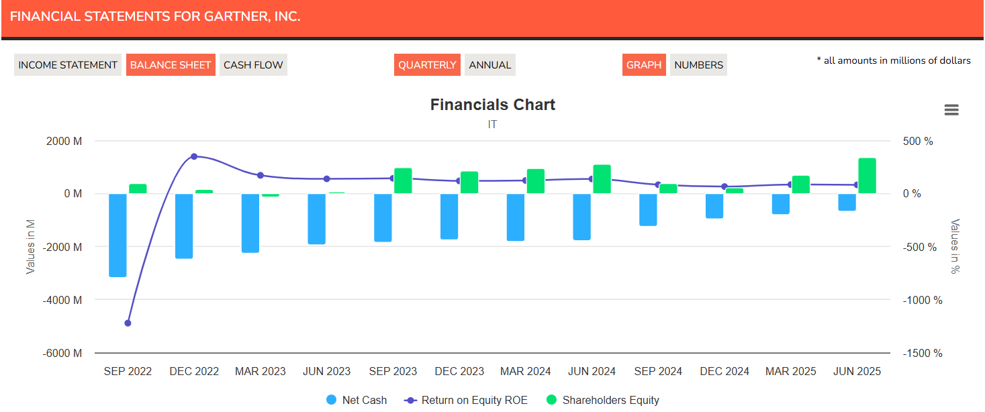Click the Financials Chart title

[x=492, y=105]
